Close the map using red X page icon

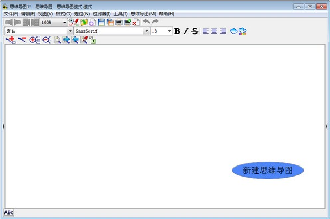(136, 22)
